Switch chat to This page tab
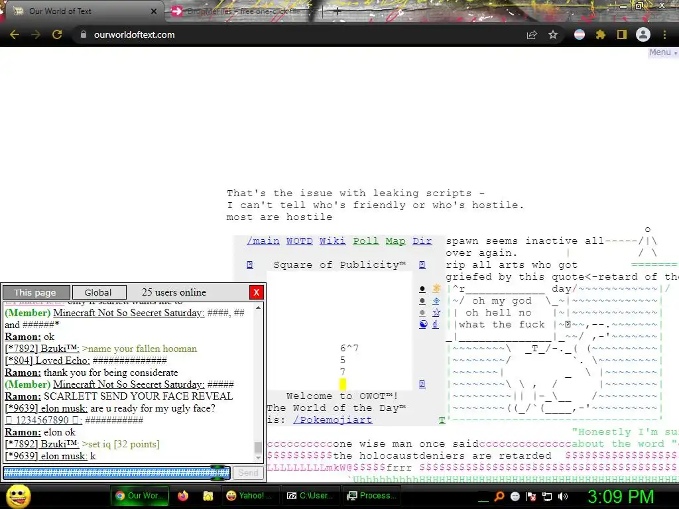679x509 pixels. [x=36, y=292]
